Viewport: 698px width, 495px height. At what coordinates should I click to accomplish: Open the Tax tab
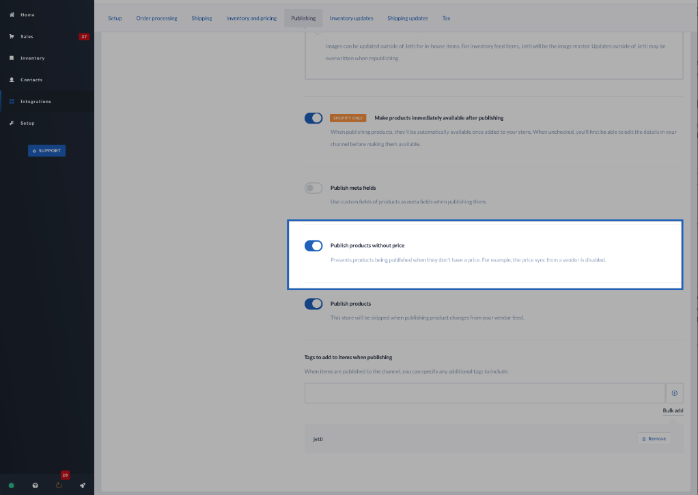(x=446, y=18)
